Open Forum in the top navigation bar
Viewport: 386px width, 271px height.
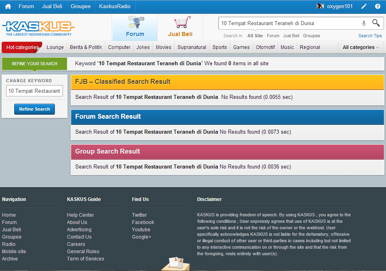(26, 6)
